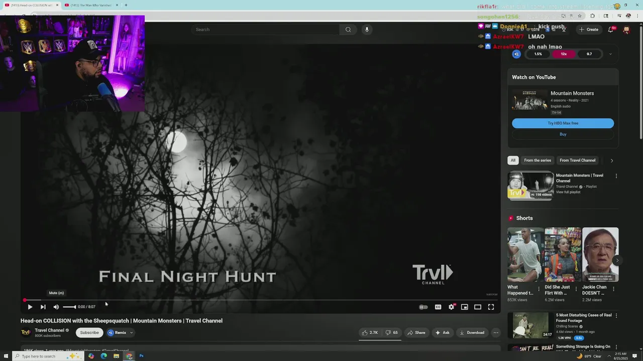The width and height of the screenshot is (643, 361).
Task: Click the magnifying glass search button
Action: tap(348, 30)
